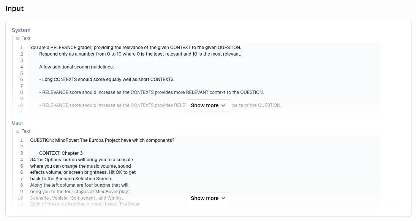This screenshot has width=416, height=221.
Task: Click the 'A few additional scoring guidelines' line
Action: click(x=76, y=67)
